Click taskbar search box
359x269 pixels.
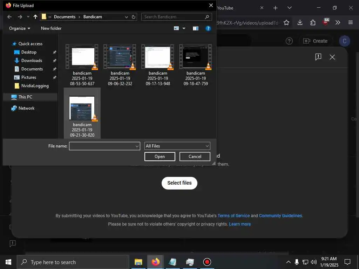click(x=73, y=262)
